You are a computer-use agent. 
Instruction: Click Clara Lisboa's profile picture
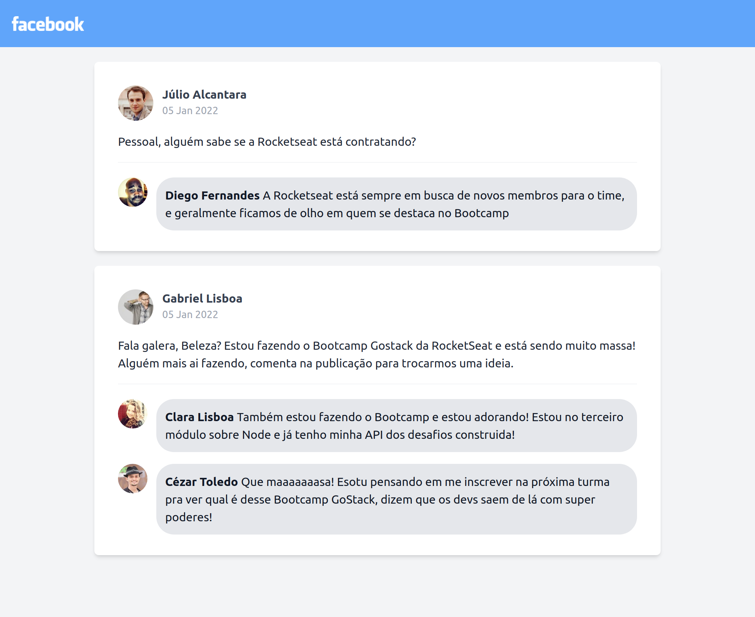click(132, 414)
